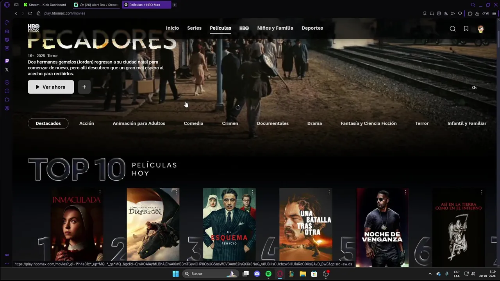The height and width of the screenshot is (281, 500).
Task: Open Easy Setup sliders icon
Action: [494, 13]
